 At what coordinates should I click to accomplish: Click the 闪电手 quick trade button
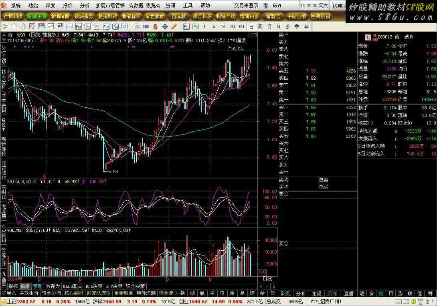(338, 5)
